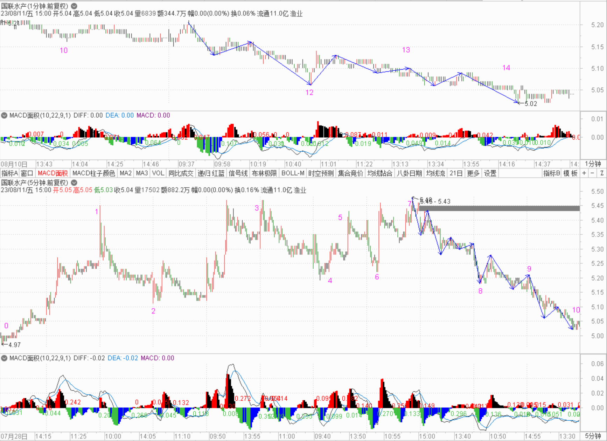This screenshot has height=441, width=607.
Task: Click the Z icon in indicator bar
Action: coord(602,173)
